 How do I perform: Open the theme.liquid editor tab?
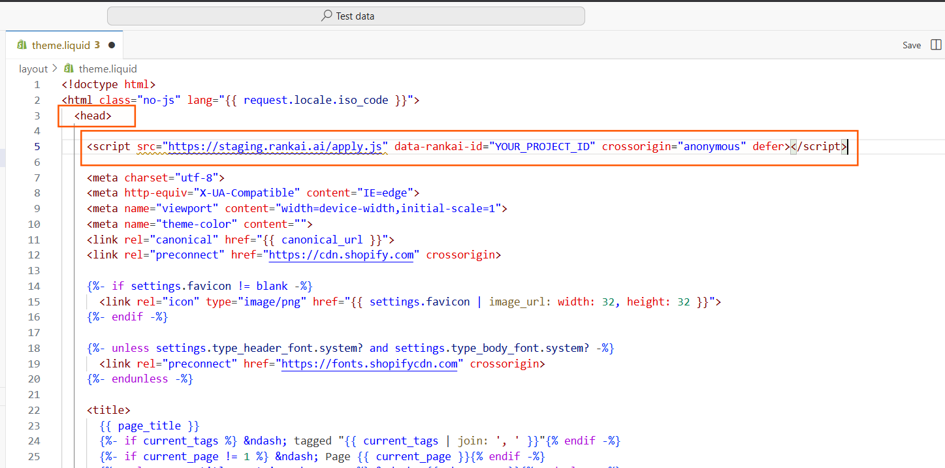point(61,45)
